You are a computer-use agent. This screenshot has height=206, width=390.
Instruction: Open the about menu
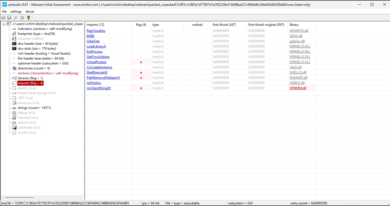30,12
